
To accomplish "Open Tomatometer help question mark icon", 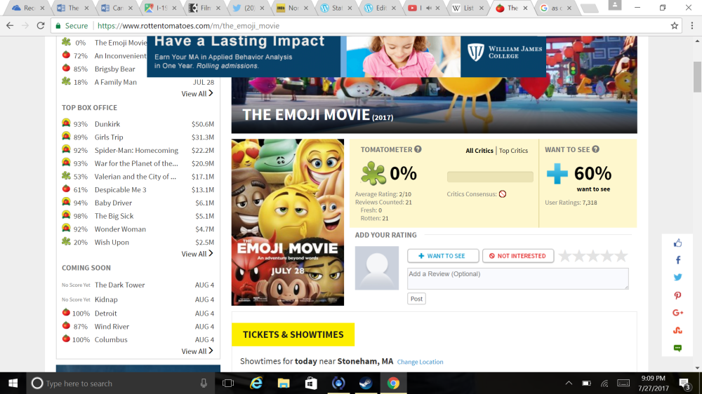I will [418, 149].
